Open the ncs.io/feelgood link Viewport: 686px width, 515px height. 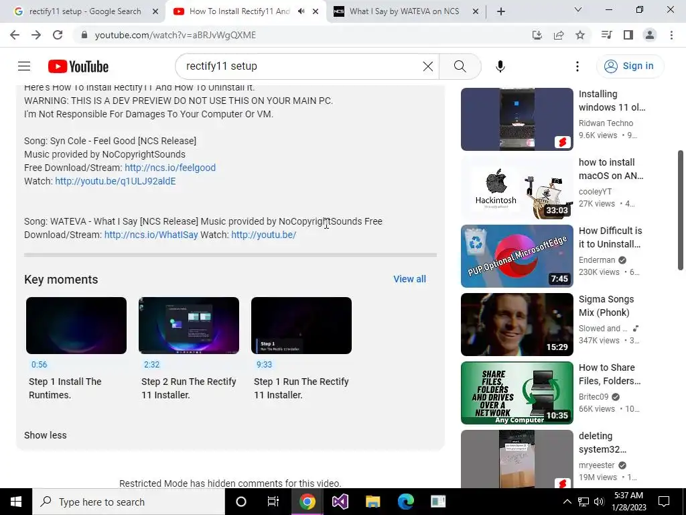pyautogui.click(x=170, y=168)
